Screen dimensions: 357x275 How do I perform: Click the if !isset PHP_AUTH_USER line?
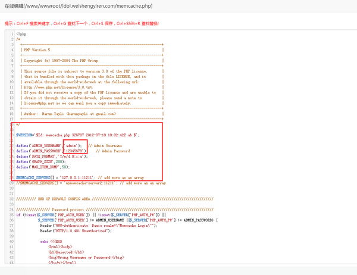pos(91,215)
